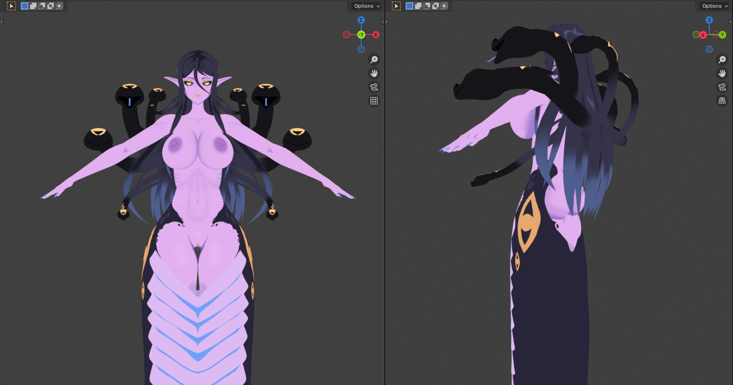This screenshot has width=733, height=385.
Task: Toggle camera view in the left viewport
Action: point(374,87)
